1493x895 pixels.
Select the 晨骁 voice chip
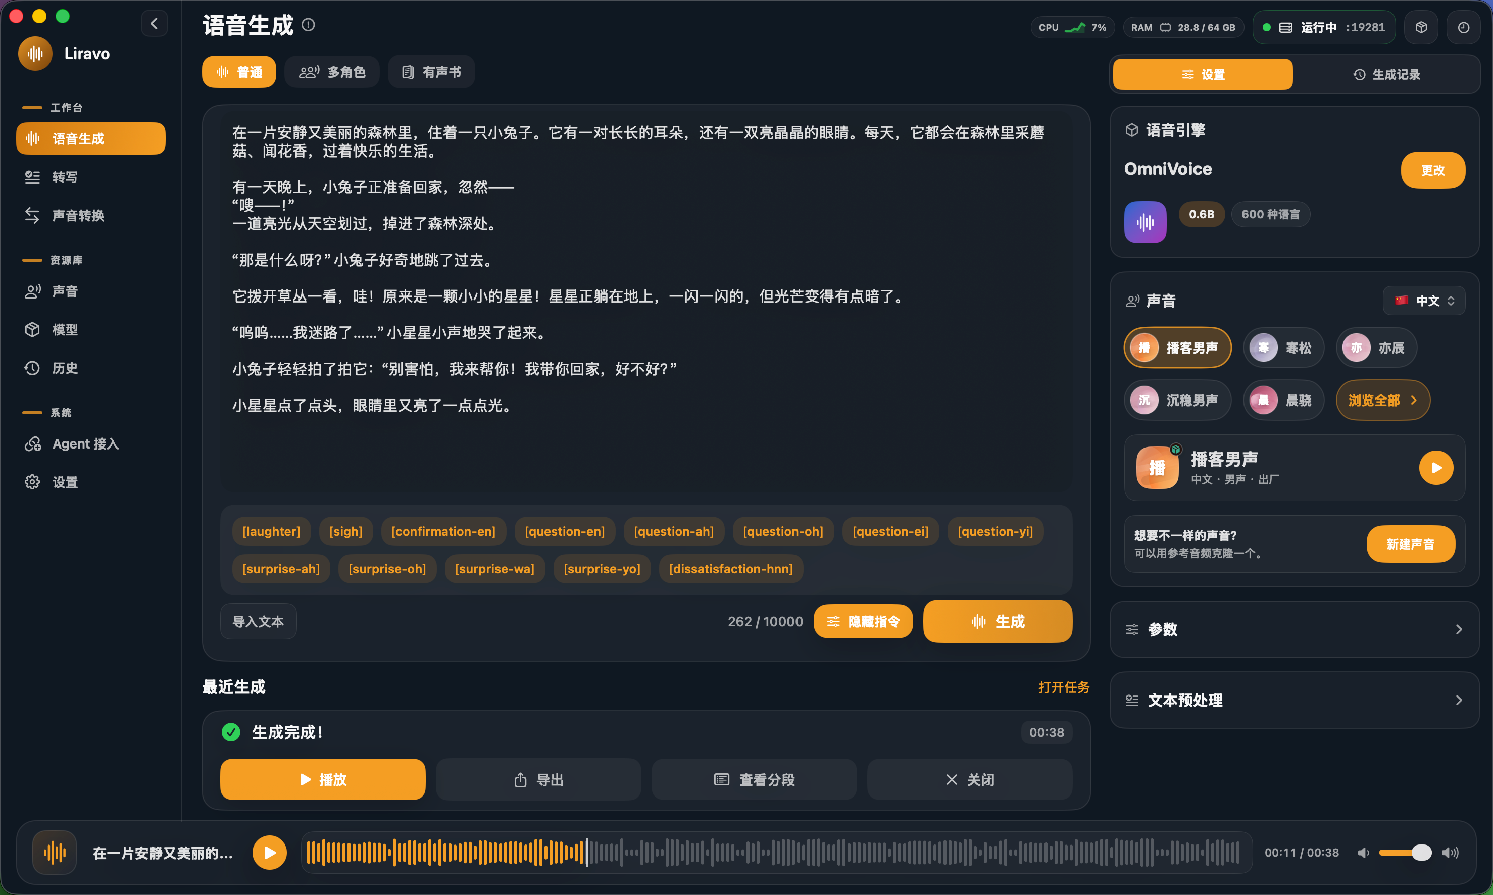point(1283,400)
